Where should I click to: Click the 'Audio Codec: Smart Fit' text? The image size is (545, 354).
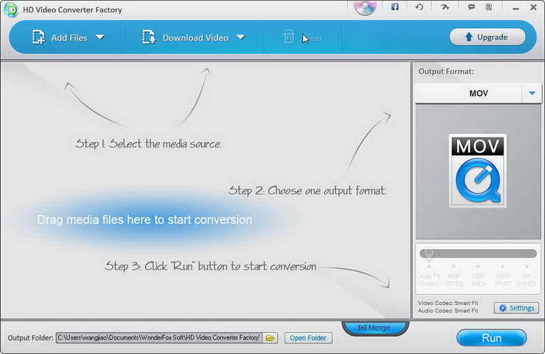click(448, 310)
